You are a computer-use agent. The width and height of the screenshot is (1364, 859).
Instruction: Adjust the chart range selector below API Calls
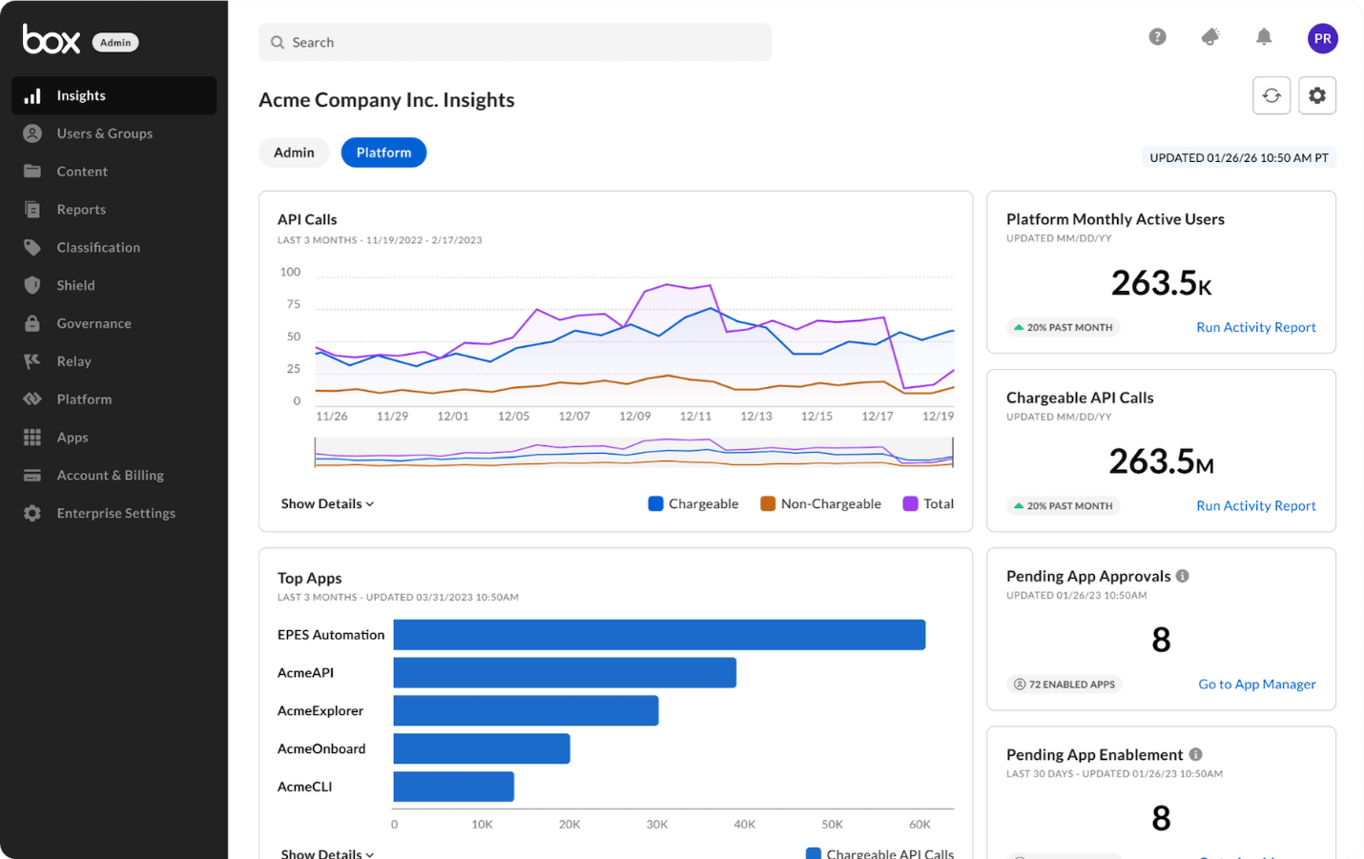point(632,452)
